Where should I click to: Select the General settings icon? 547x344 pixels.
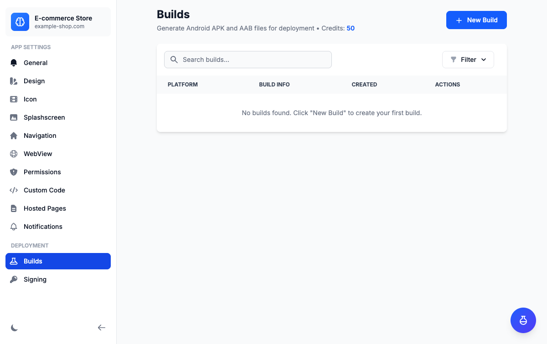pyautogui.click(x=14, y=63)
